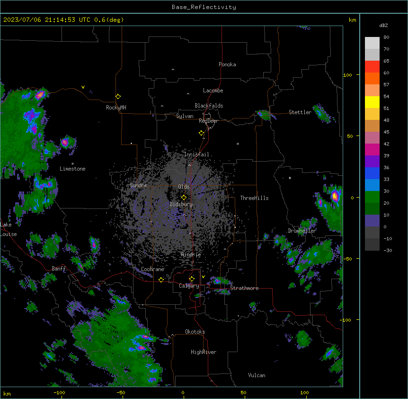Click the intense storm cell east of ThreeHills
Viewport: 408px width, 399px height.
click(335, 196)
